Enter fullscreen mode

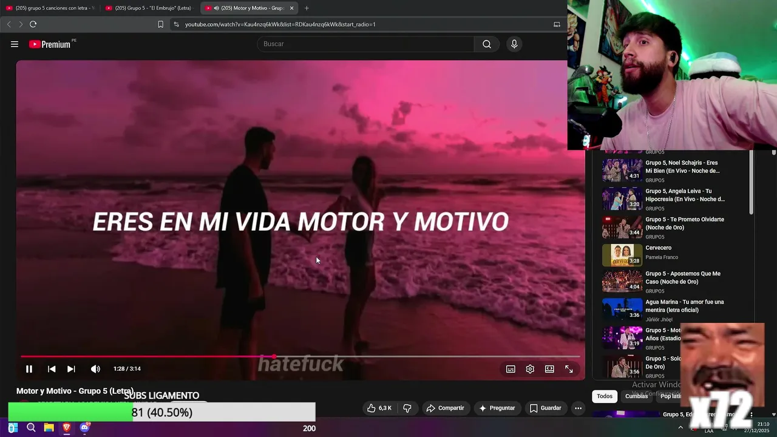click(569, 369)
